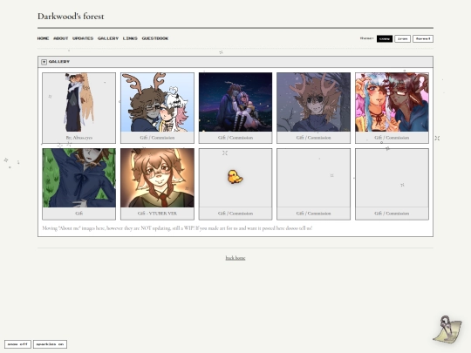The image size is (471, 353).
Task: Open the blue hoodie on grass artwork
Action: (x=79, y=178)
